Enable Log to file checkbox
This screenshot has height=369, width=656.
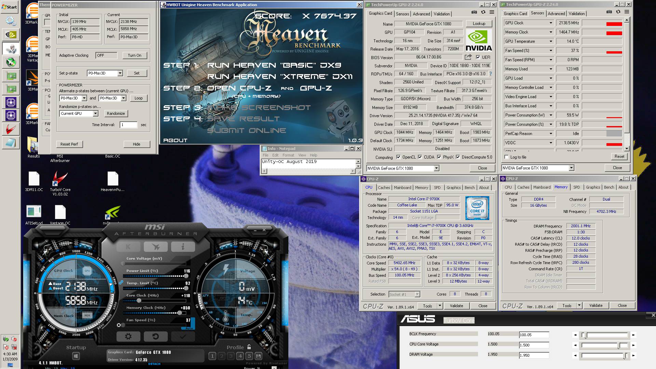507,157
